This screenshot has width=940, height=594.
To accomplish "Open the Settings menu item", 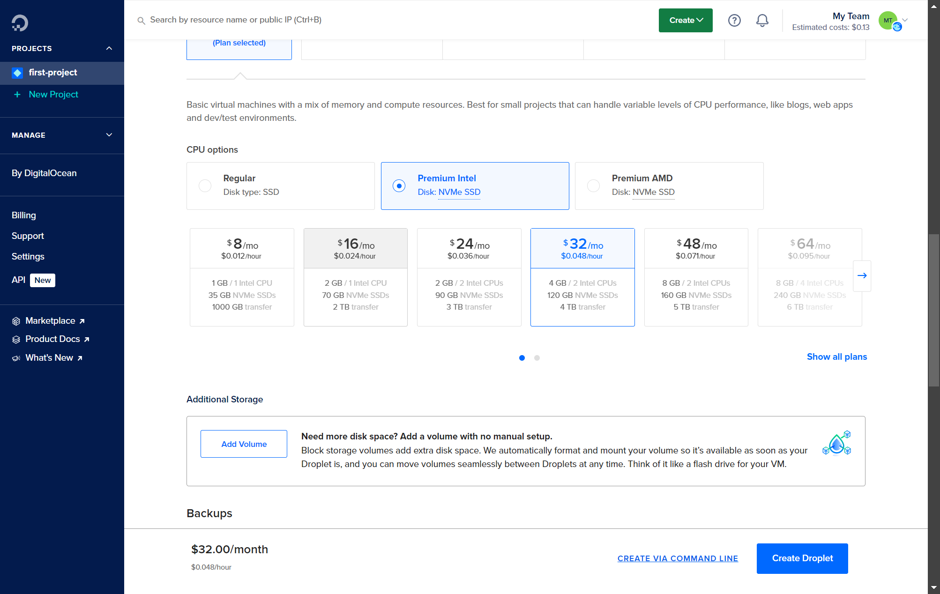I will pyautogui.click(x=28, y=256).
